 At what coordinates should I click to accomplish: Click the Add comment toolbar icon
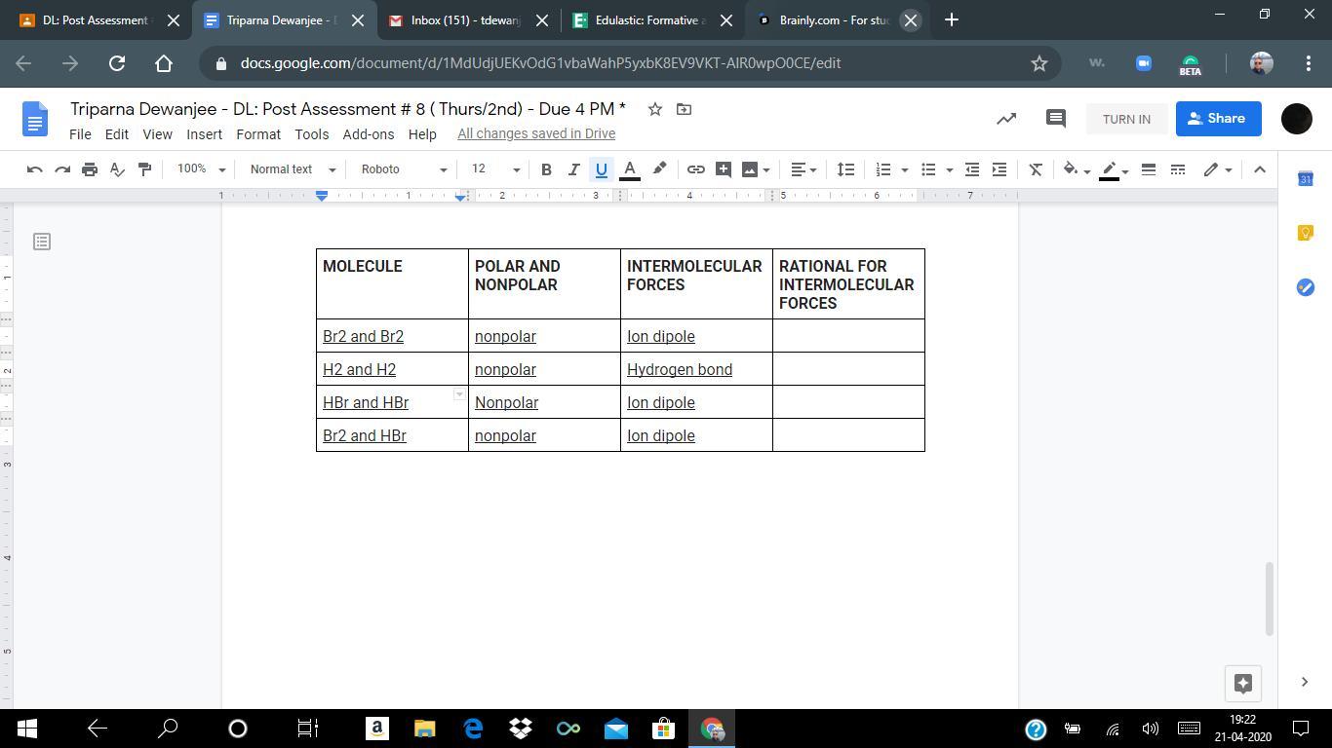723,169
